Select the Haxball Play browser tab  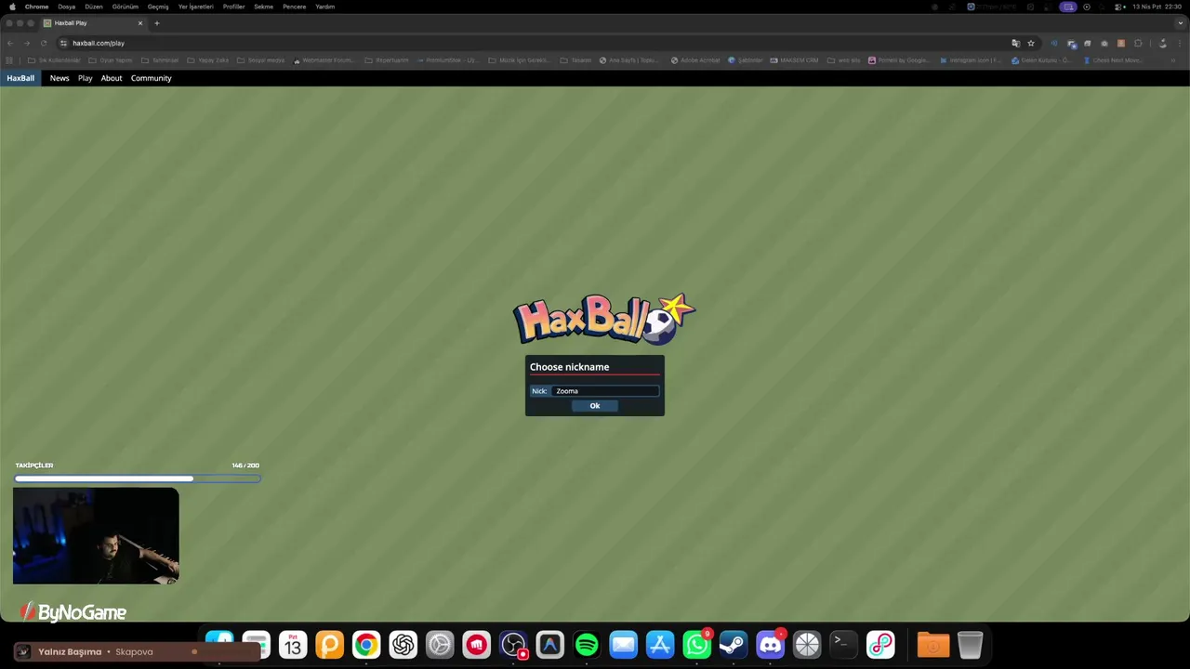[93, 23]
